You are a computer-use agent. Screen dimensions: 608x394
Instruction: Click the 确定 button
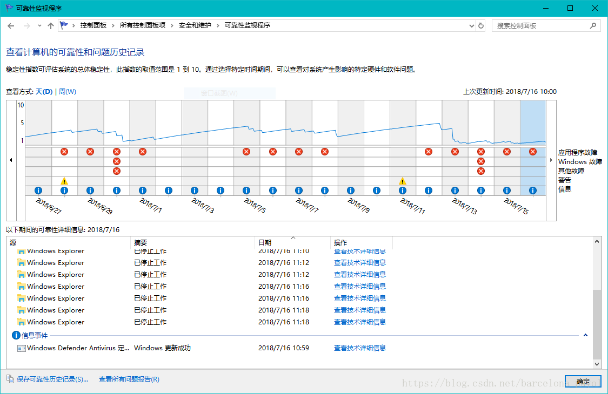click(583, 382)
